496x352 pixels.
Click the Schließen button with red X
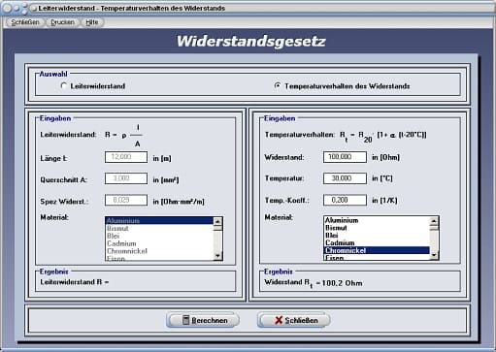pos(294,320)
